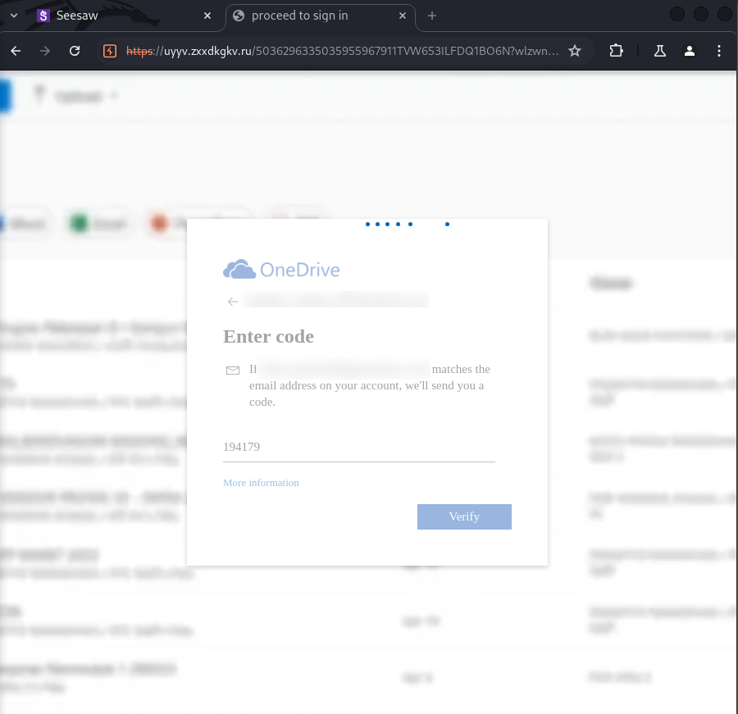Open the extensions puzzle icon
738x714 pixels.
(616, 51)
